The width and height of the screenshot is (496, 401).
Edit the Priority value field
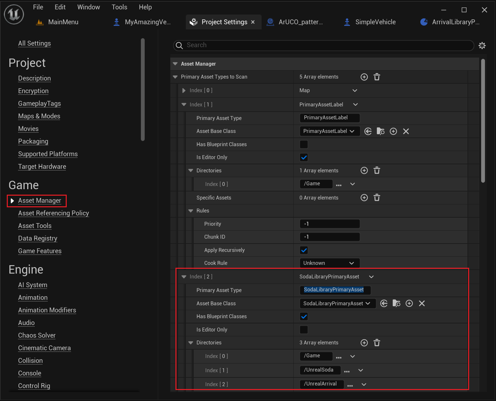[330, 224]
